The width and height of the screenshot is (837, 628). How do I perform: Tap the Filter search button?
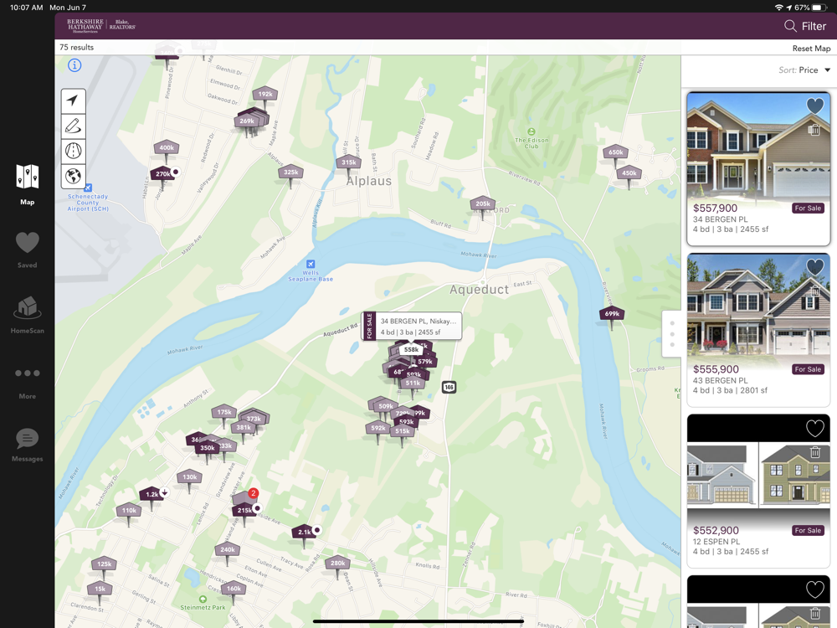(805, 26)
